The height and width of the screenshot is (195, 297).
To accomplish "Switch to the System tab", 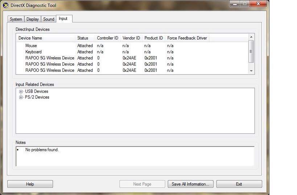I will click(16, 19).
